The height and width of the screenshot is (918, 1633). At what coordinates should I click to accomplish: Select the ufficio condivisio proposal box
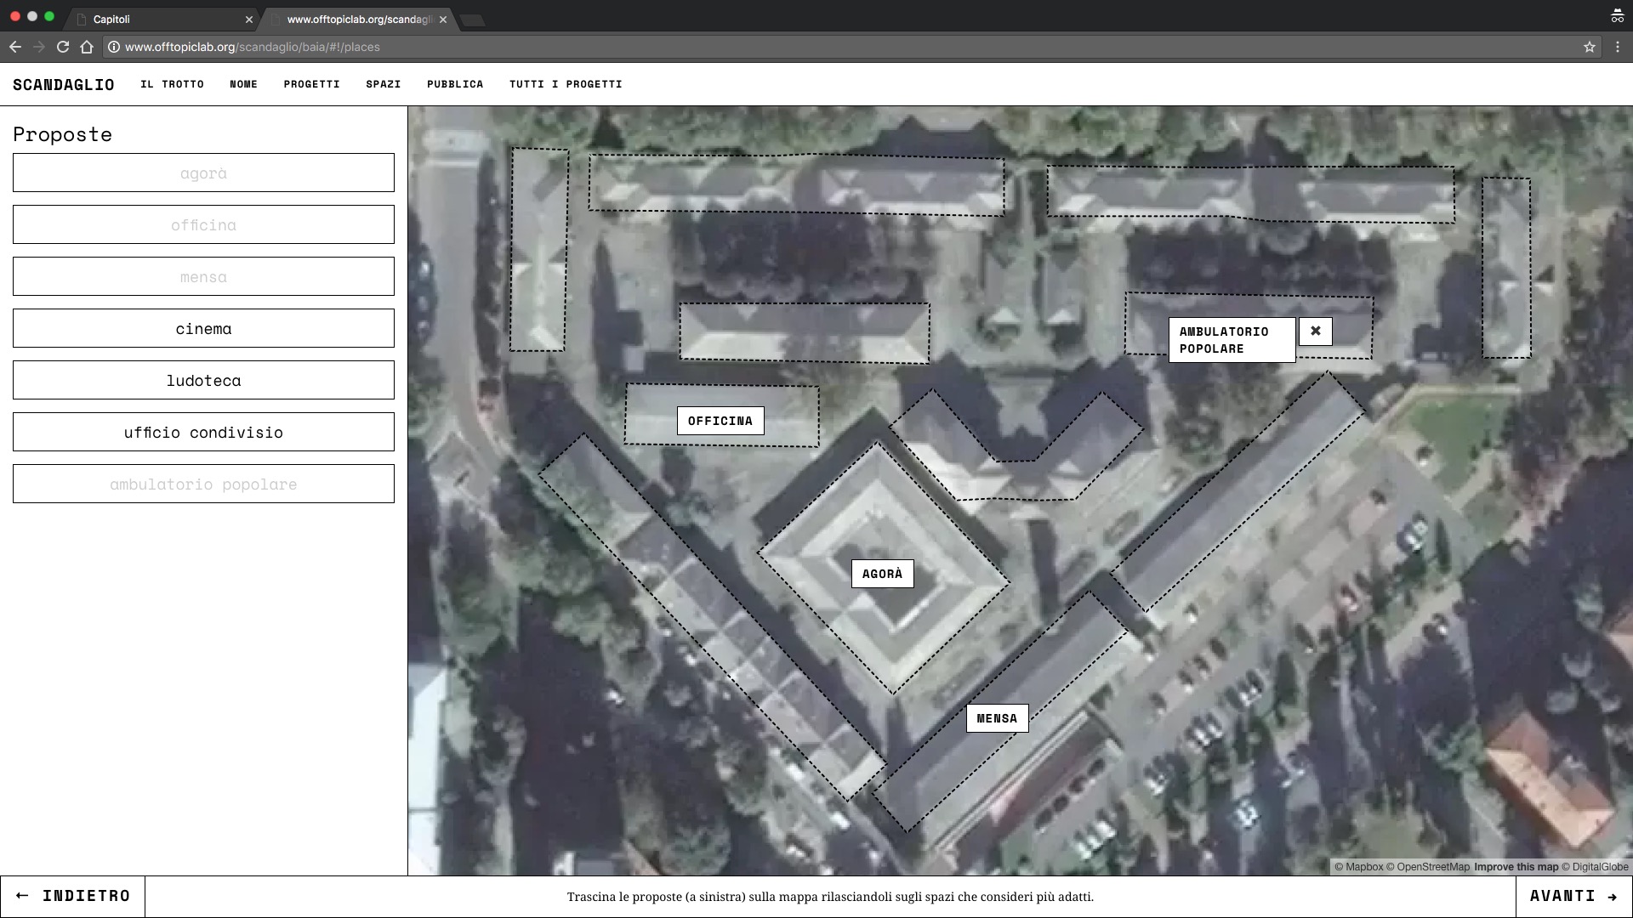pos(203,432)
